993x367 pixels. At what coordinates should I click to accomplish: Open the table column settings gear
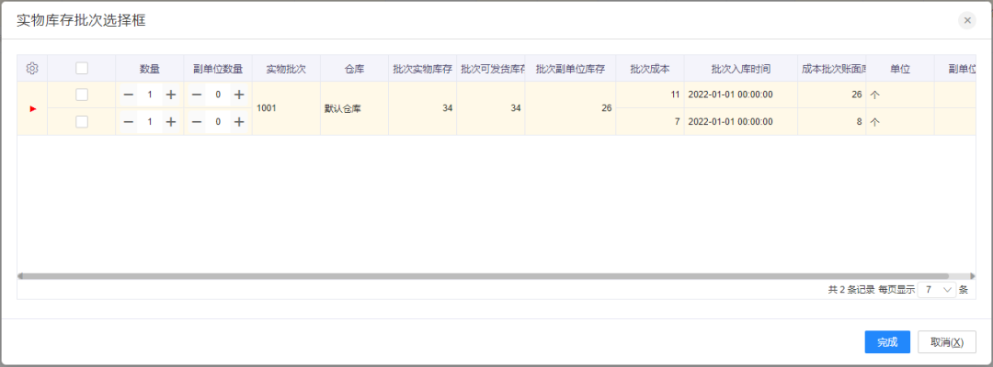[32, 69]
